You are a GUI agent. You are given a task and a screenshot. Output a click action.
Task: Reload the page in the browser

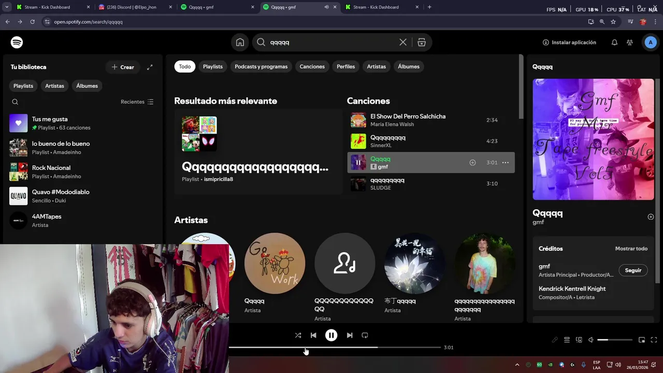click(x=32, y=22)
